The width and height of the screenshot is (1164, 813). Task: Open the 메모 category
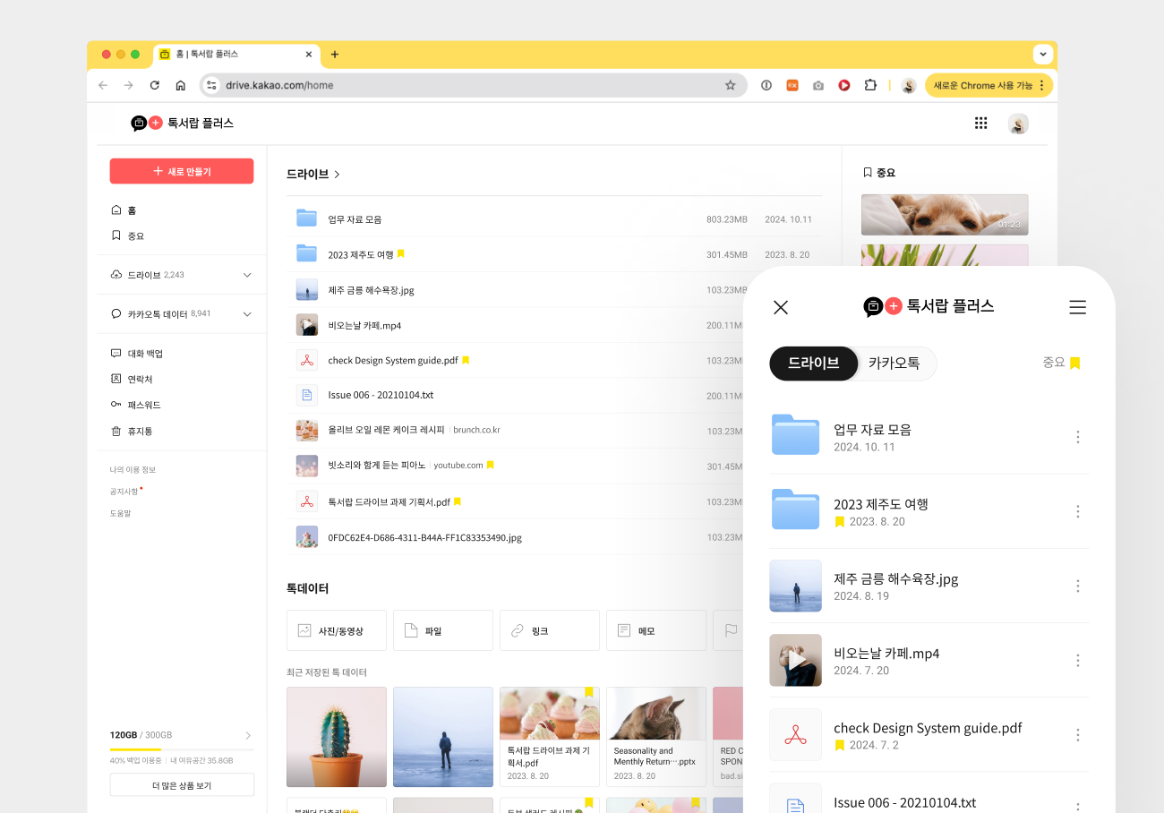[656, 630]
